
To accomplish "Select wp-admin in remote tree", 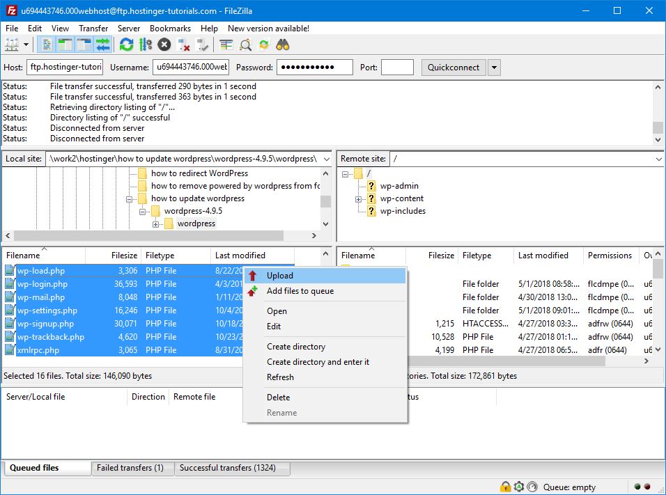I will 399,185.
